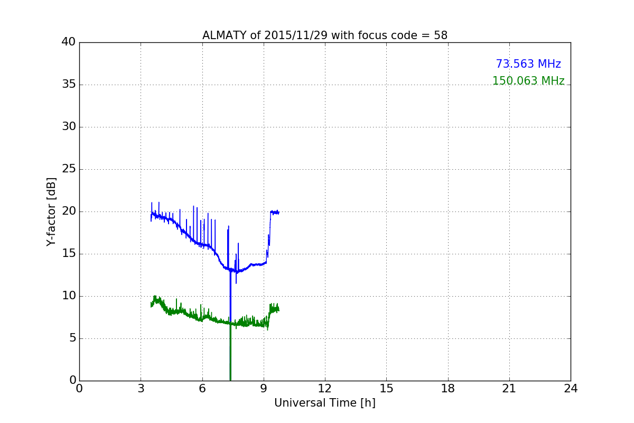The width and height of the screenshot is (634, 423).
Task: Click the y-axis tick label 30
Action: pos(69,127)
